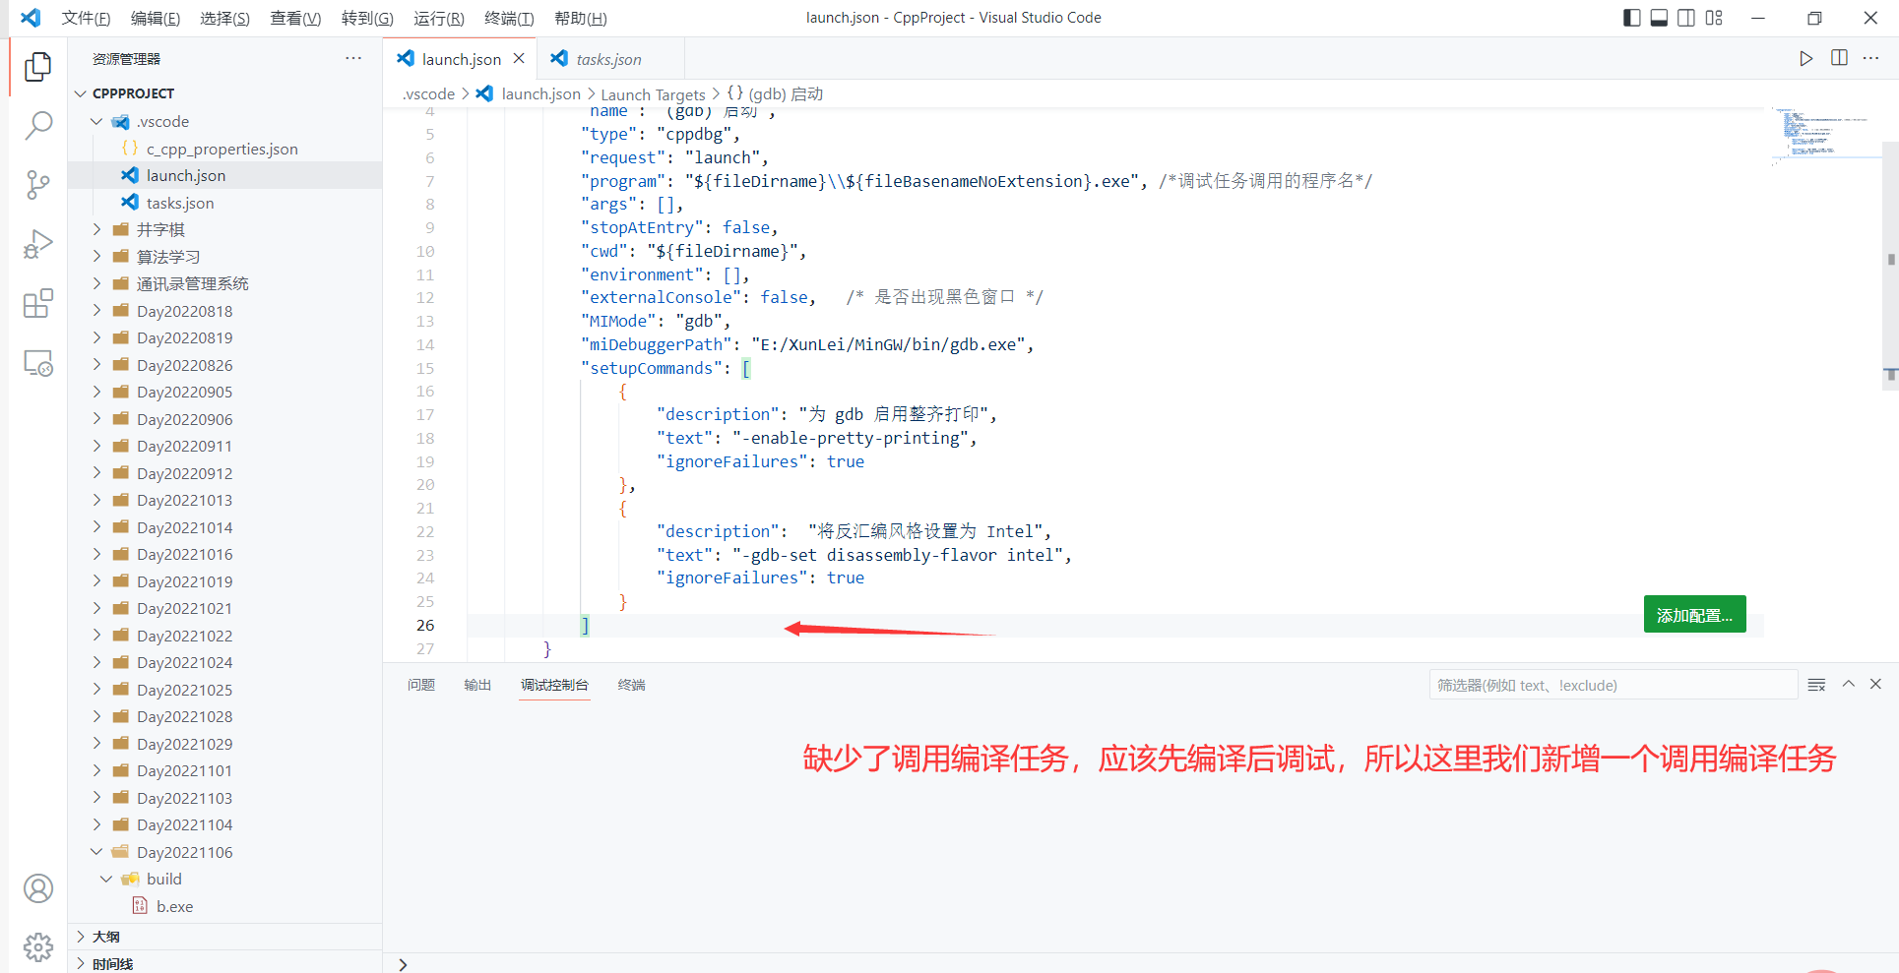Switch to the 调试控制台 panel tab
This screenshot has height=973, width=1899.
click(x=554, y=685)
